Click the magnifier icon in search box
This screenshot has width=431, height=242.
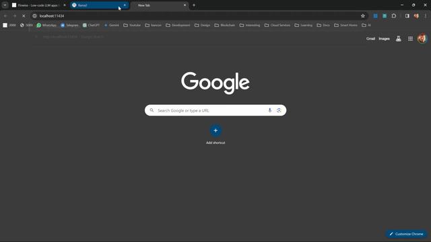pyautogui.click(x=152, y=110)
